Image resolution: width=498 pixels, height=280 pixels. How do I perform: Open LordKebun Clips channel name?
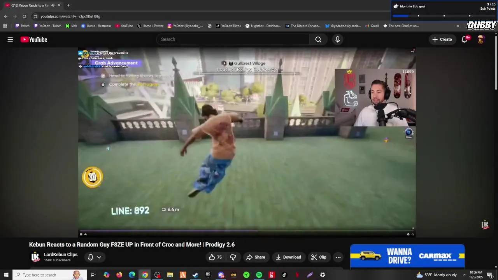61,255
